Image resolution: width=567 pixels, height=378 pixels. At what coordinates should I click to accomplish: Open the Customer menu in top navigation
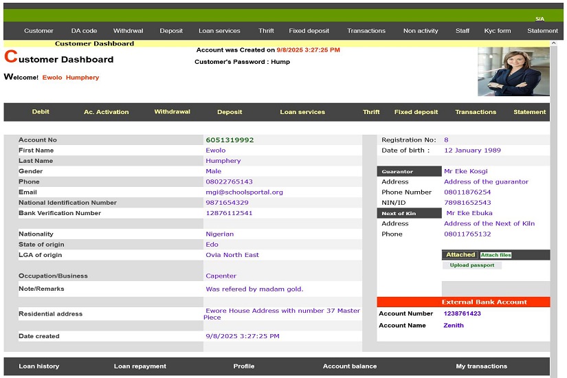pos(38,31)
